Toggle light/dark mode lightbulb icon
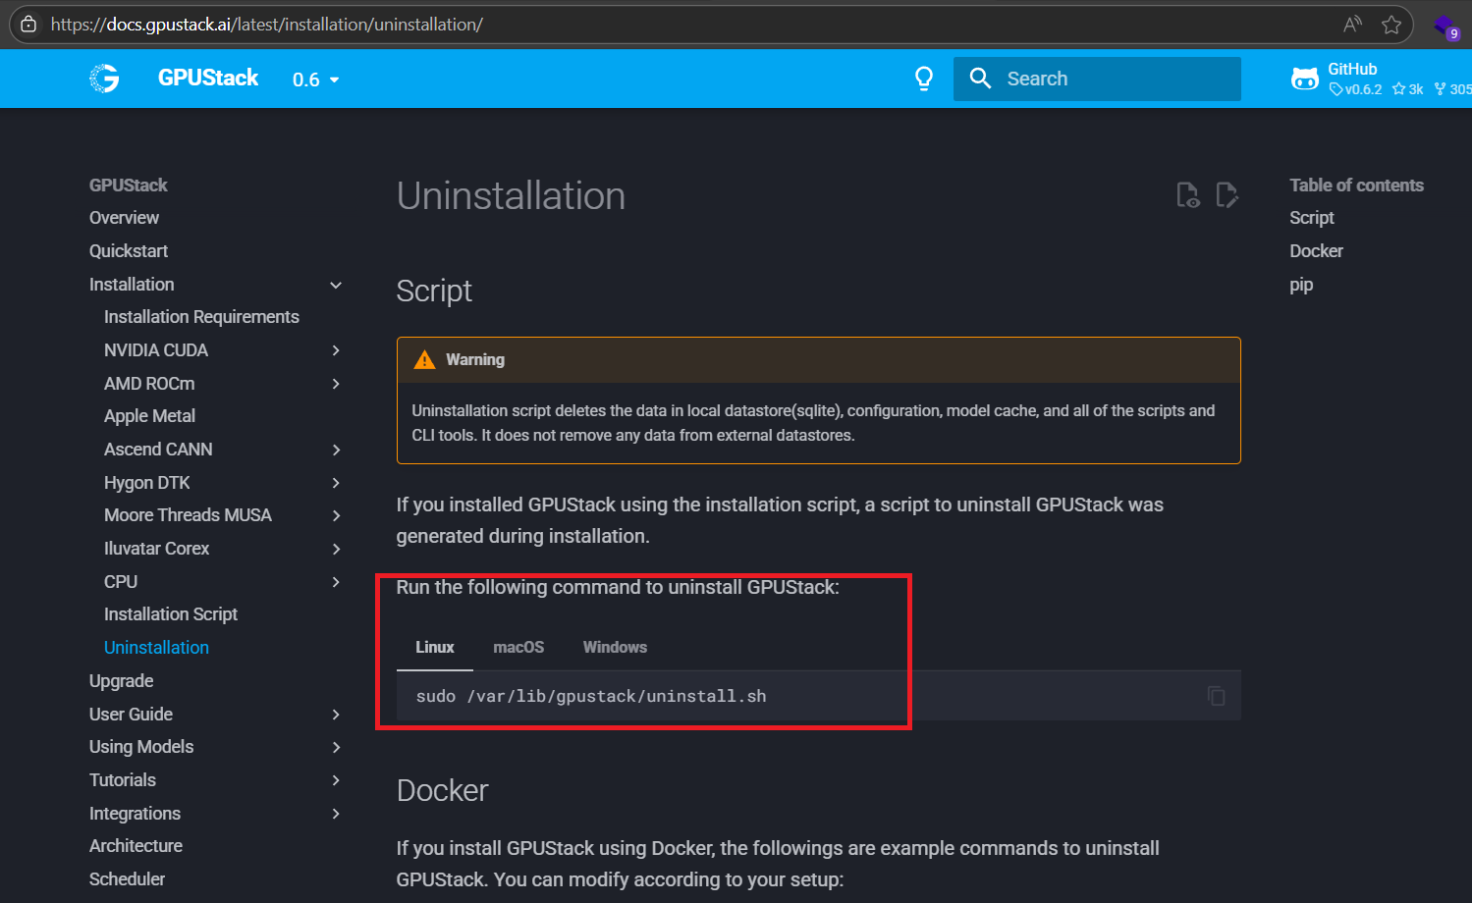Screen dimensions: 1472x903 (x=924, y=79)
